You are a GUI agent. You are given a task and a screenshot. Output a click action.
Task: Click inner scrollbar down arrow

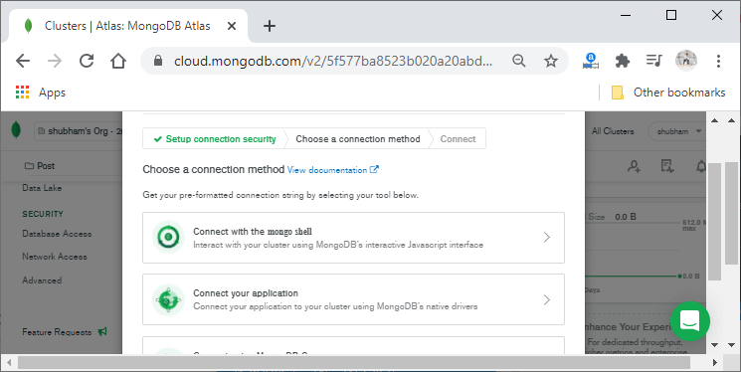point(714,345)
